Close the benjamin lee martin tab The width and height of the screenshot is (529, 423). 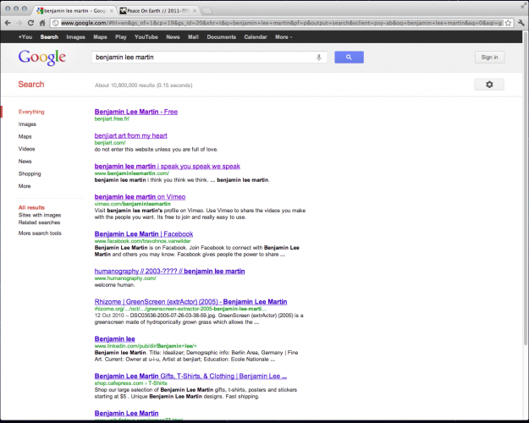click(x=112, y=11)
